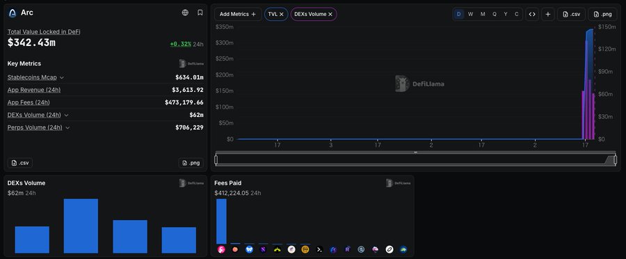
Task: Click the blue W protocol icon in Fees Paid
Action: pos(249,249)
